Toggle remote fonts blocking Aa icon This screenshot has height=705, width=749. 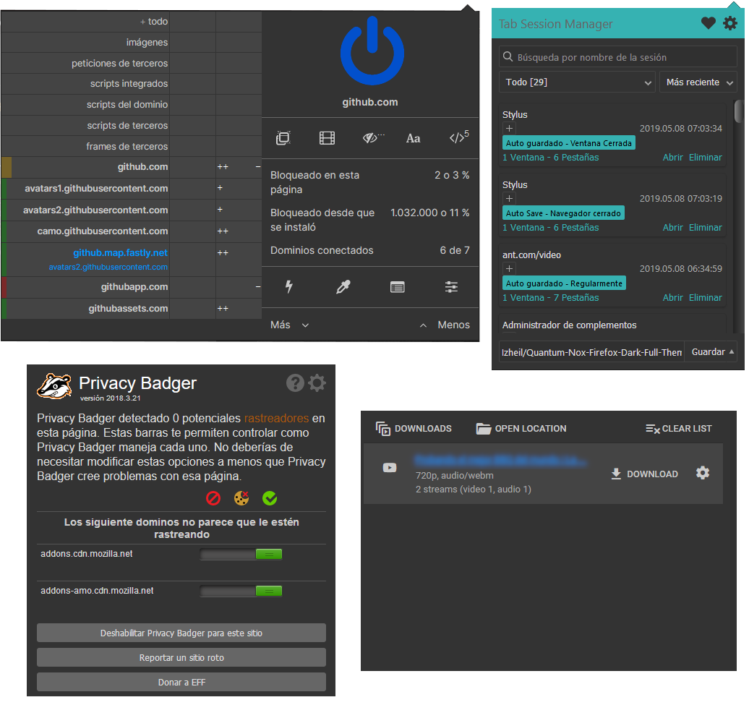click(414, 139)
